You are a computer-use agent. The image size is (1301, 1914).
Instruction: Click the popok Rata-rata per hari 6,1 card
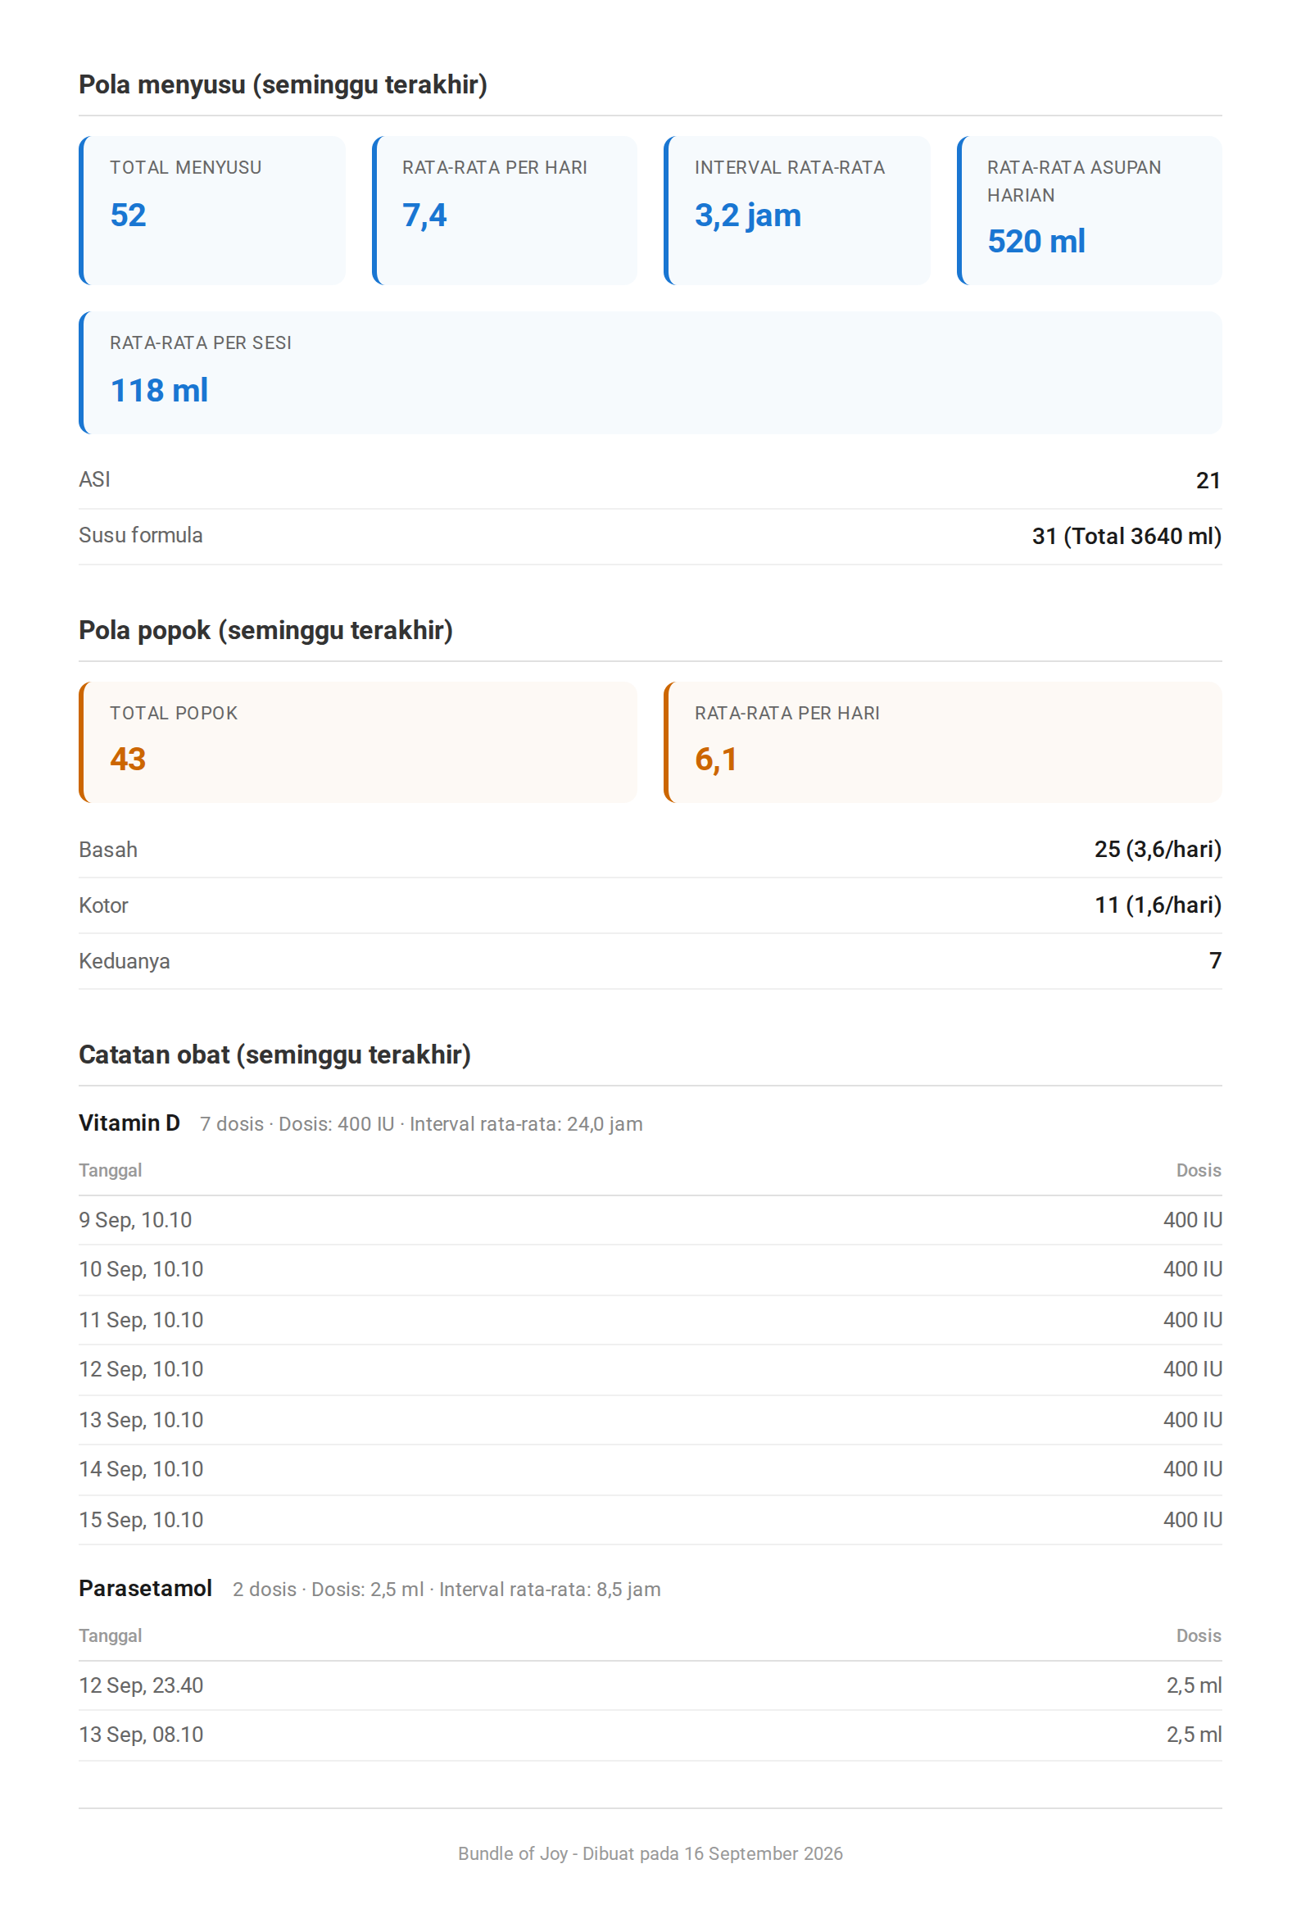tap(943, 742)
